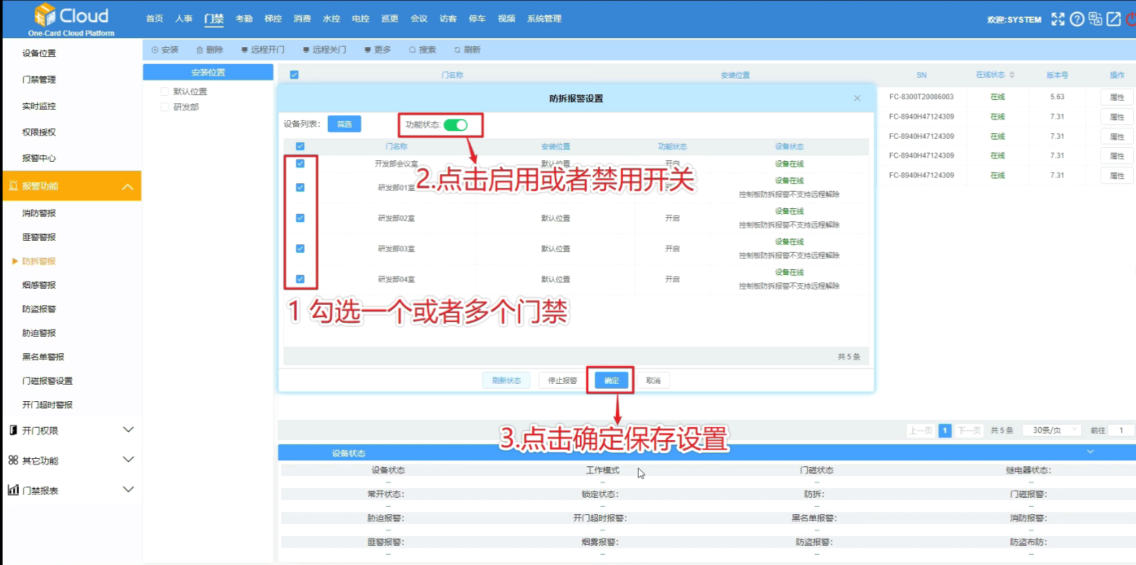Image resolution: width=1136 pixels, height=565 pixels.
Task: Open help via the question mark icon
Action: coord(1077,19)
